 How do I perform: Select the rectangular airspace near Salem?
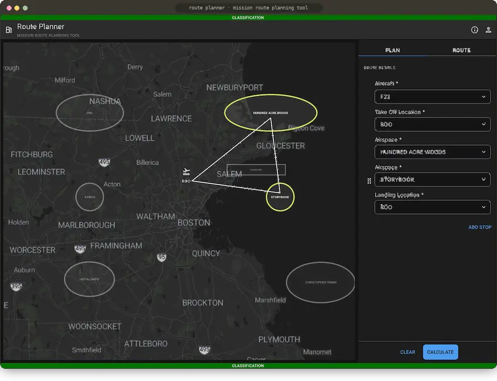(256, 169)
